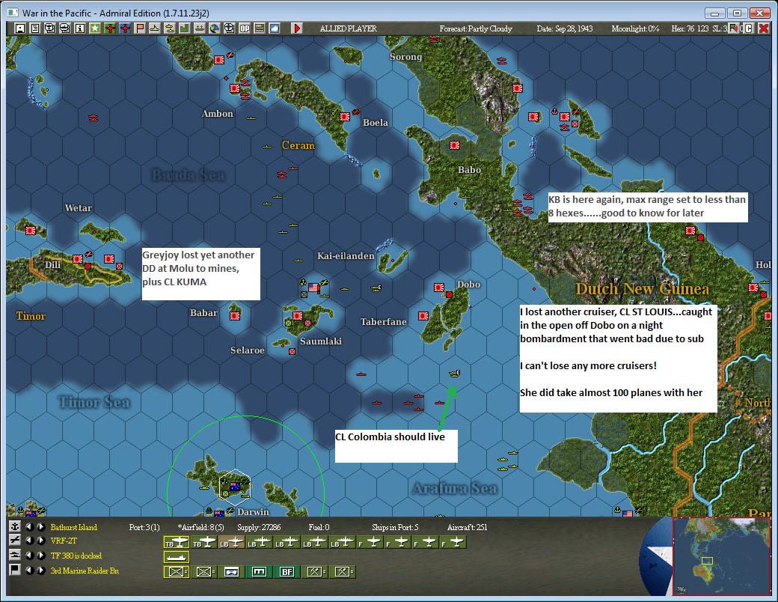Go to previous air unit before VRF-2T
Screen dimensions: 778x602
[30, 541]
